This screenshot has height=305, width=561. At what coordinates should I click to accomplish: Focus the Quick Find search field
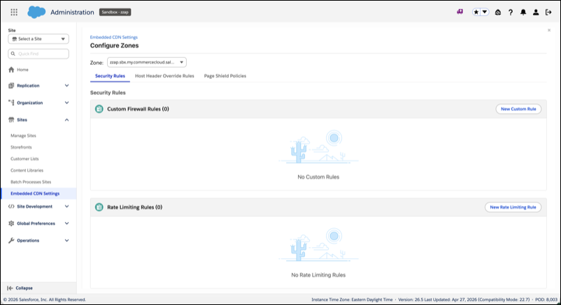coord(38,54)
